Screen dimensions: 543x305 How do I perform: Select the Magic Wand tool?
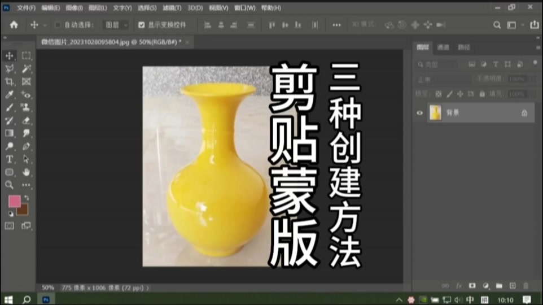pos(26,69)
